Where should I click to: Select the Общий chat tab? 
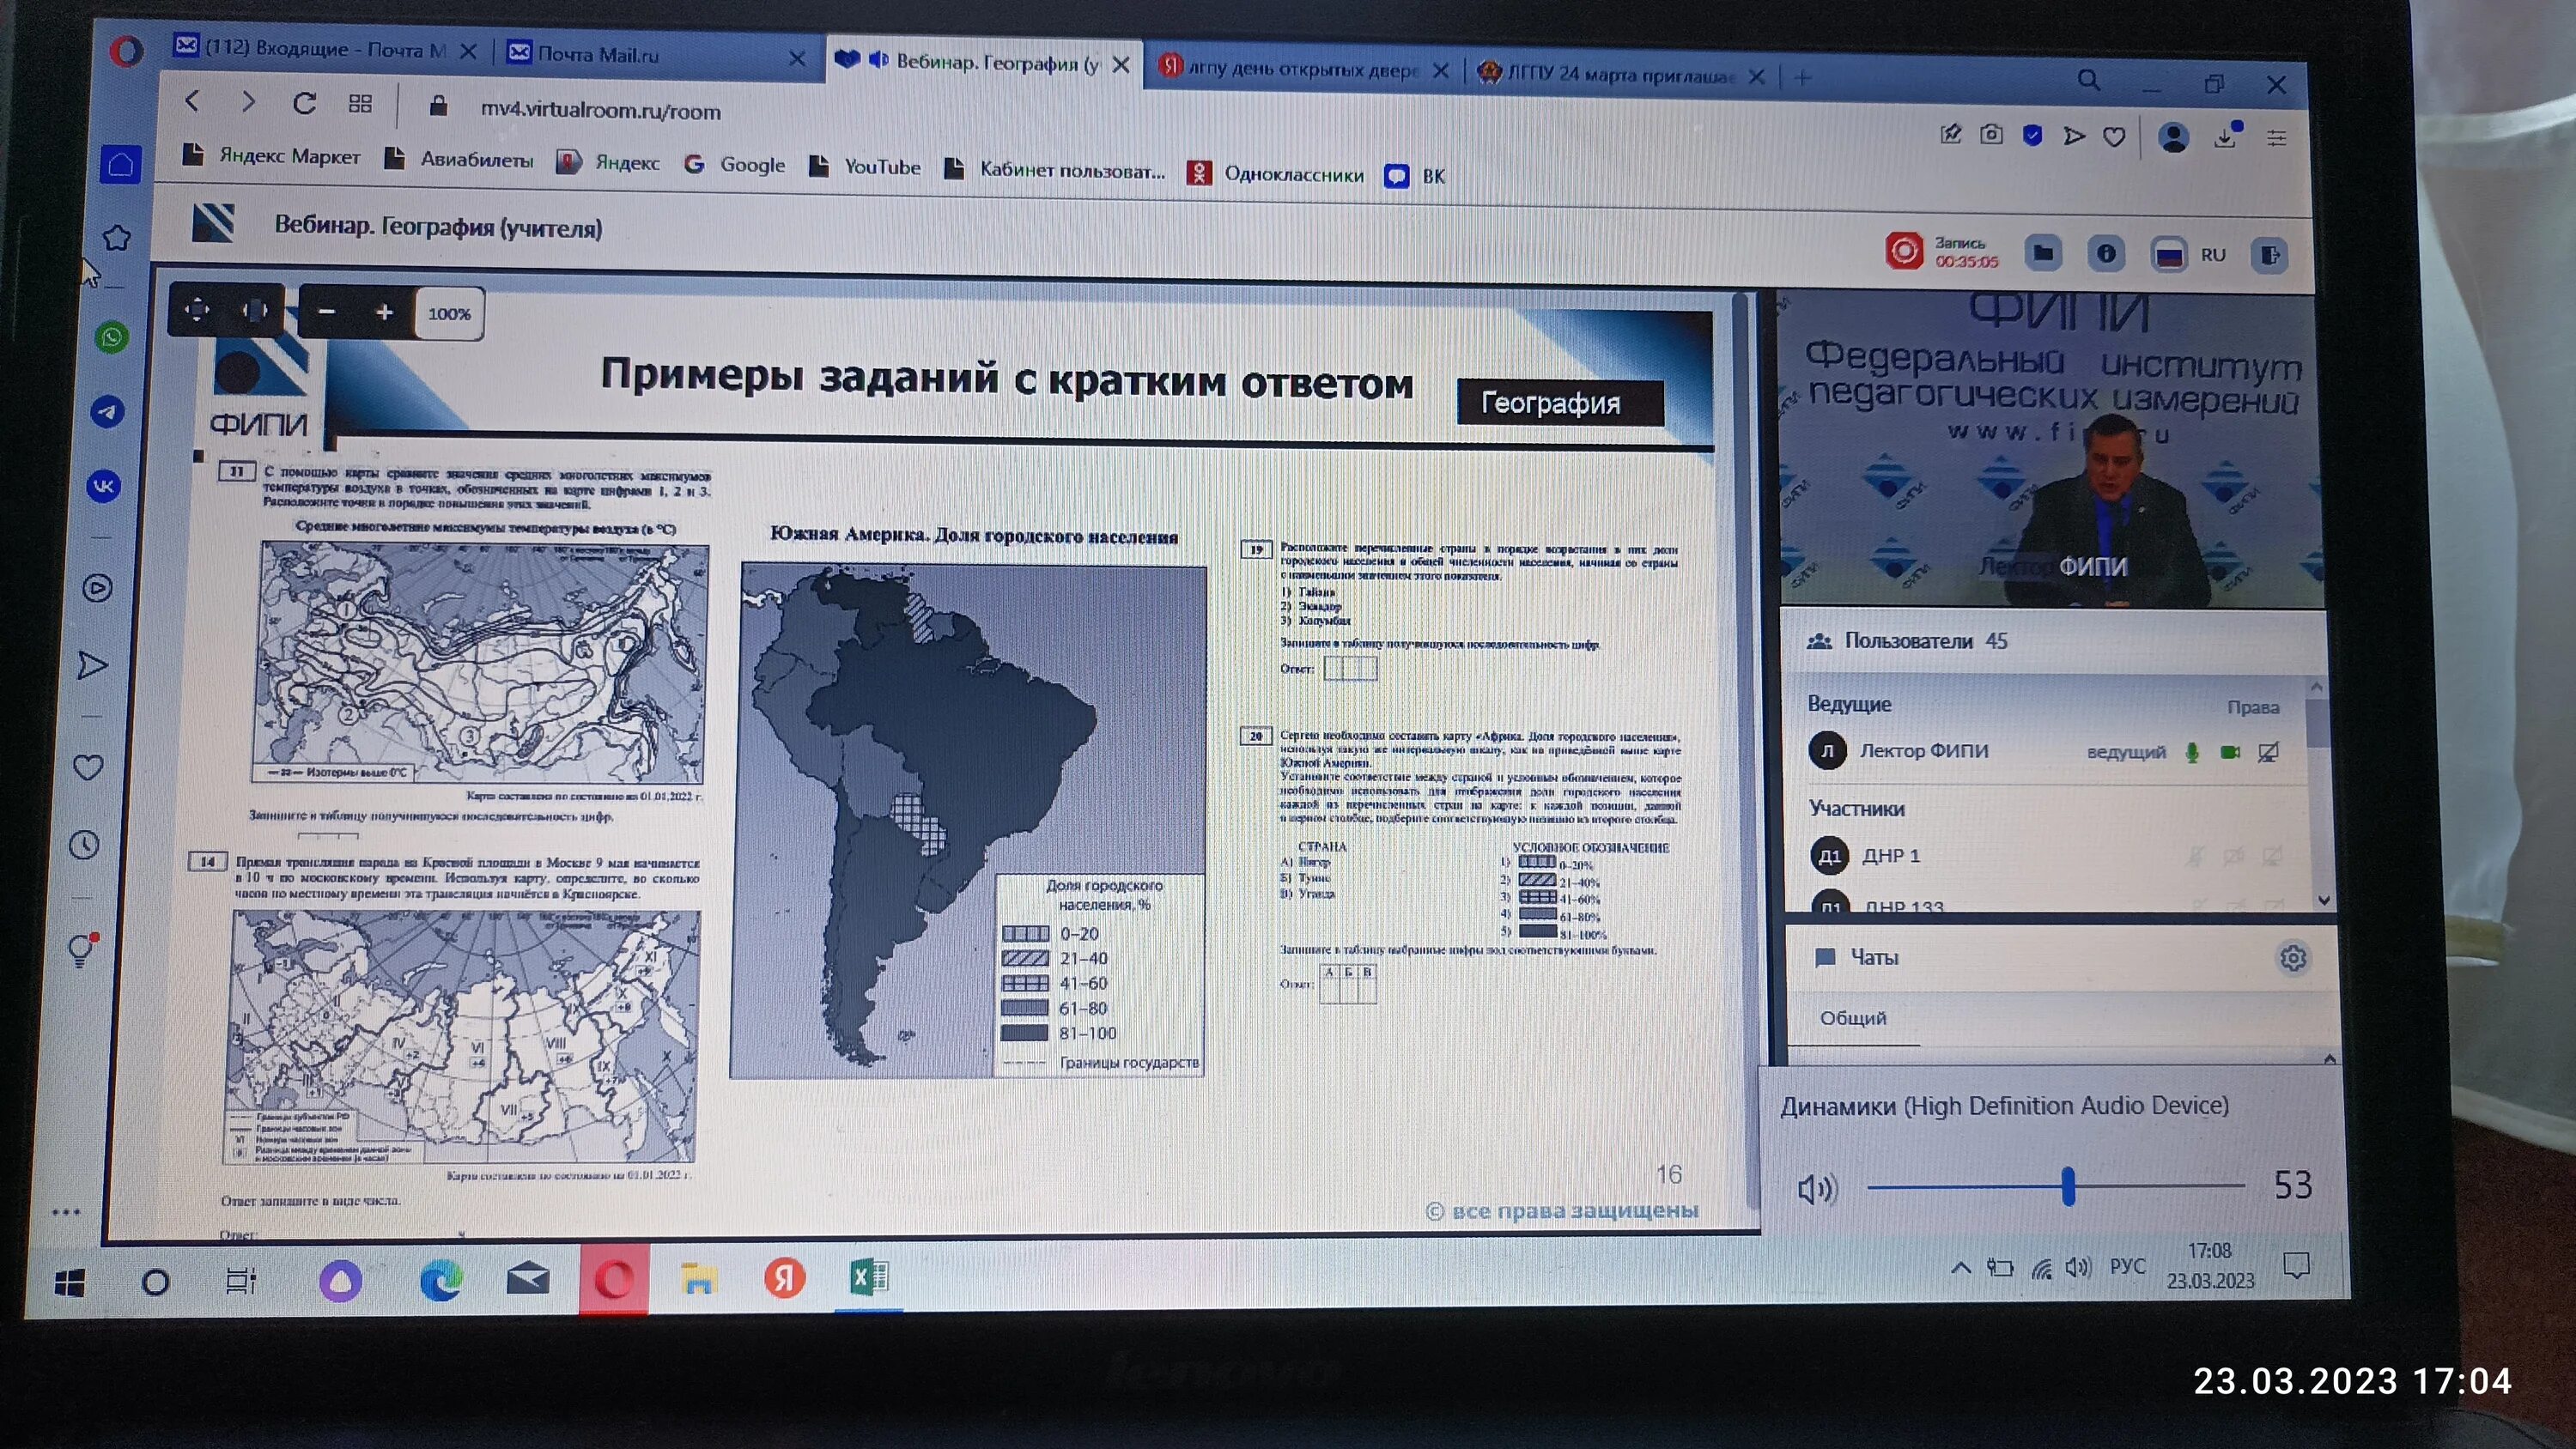pyautogui.click(x=1853, y=1018)
